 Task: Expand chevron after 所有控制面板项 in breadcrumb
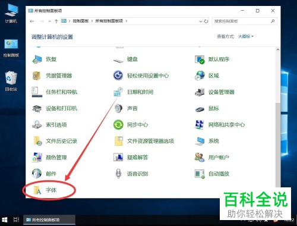click(x=127, y=21)
